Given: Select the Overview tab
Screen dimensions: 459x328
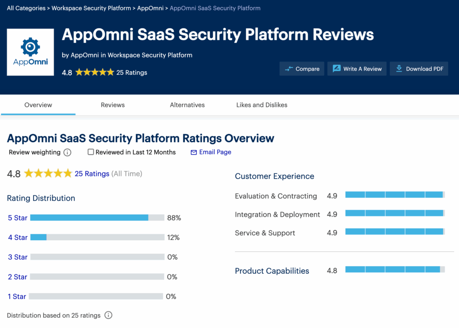Looking at the screenshot, I should (38, 105).
